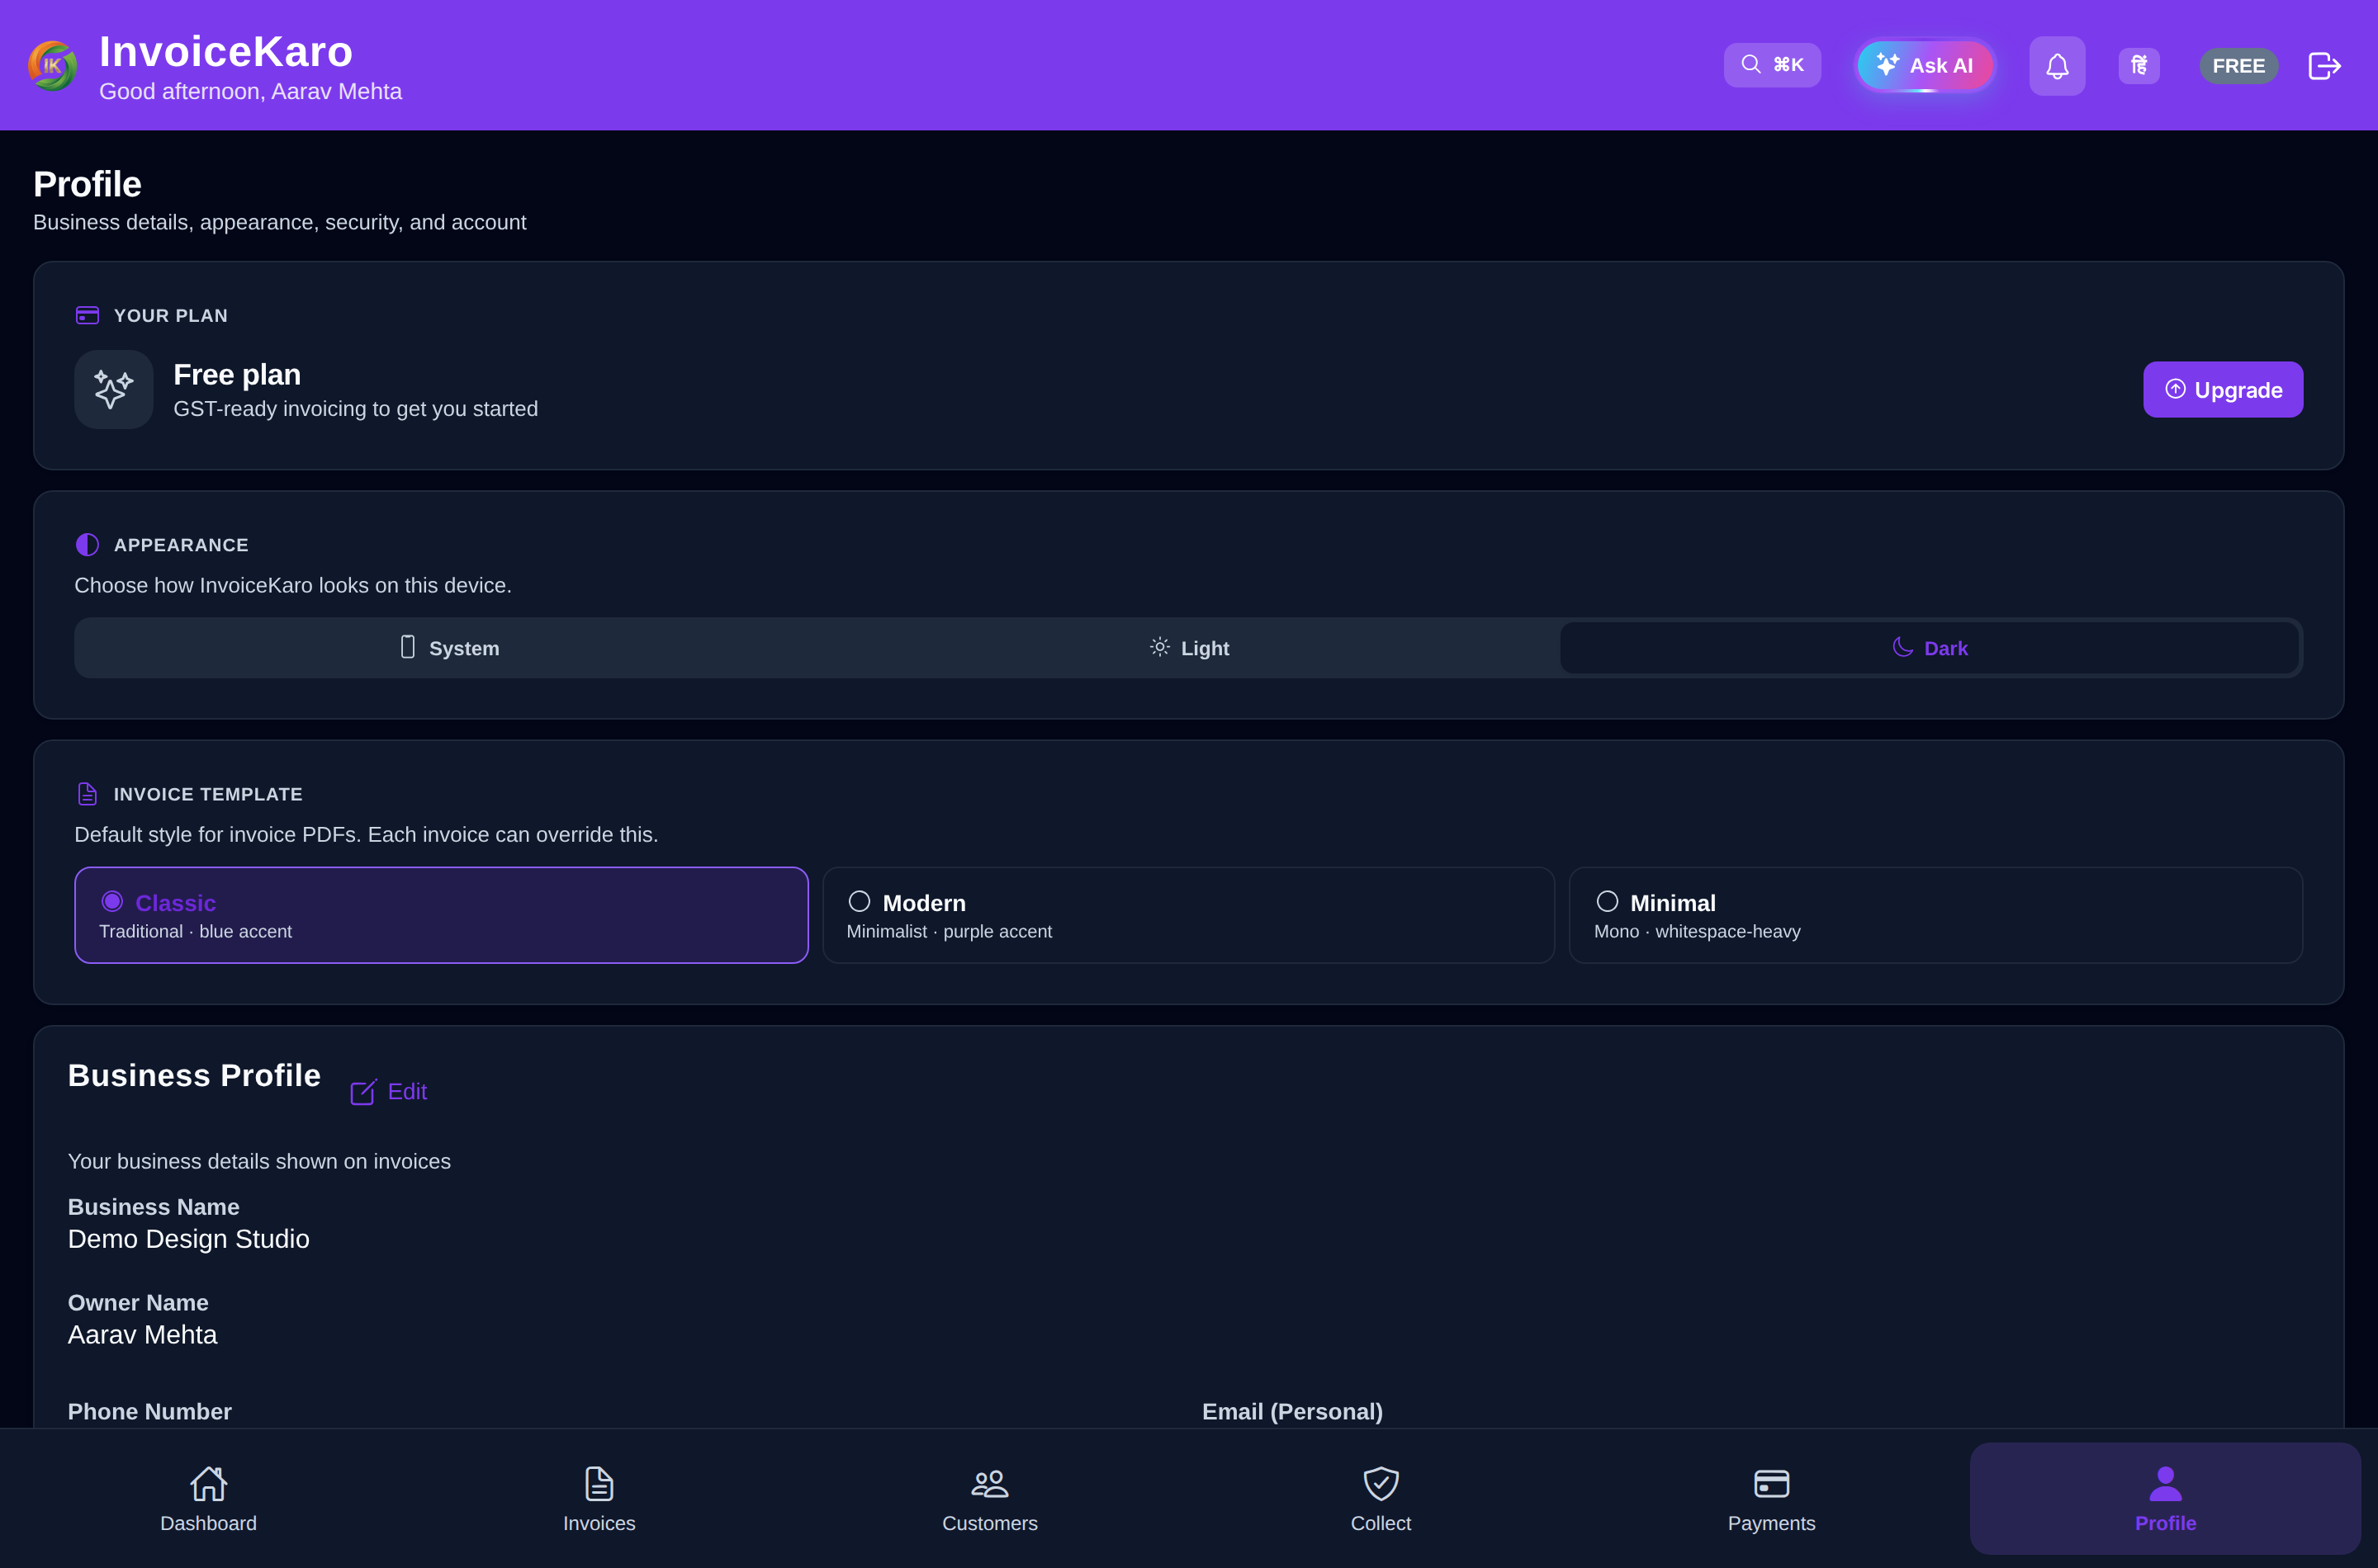The width and height of the screenshot is (2378, 1568).
Task: Click the Invoice Template document icon
Action: (87, 794)
